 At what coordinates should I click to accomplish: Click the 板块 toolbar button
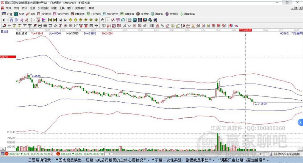point(19,14)
